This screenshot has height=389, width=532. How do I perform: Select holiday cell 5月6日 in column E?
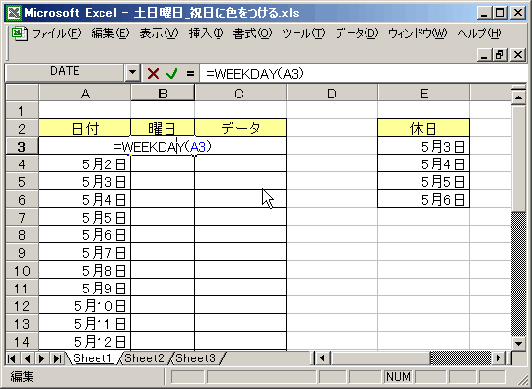pos(424,199)
